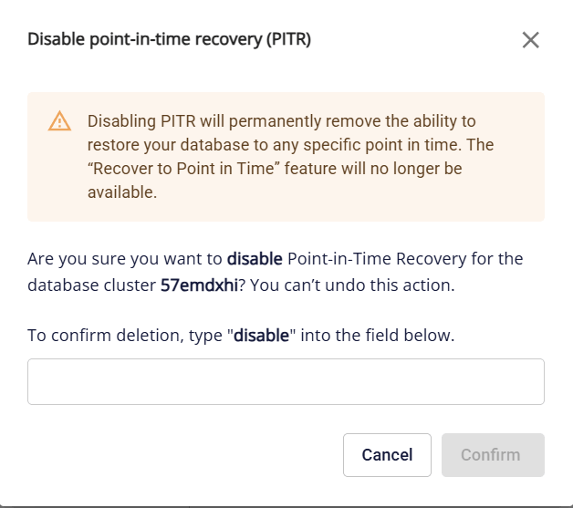
Task: Focus the confirmation text input field
Action: (x=286, y=381)
